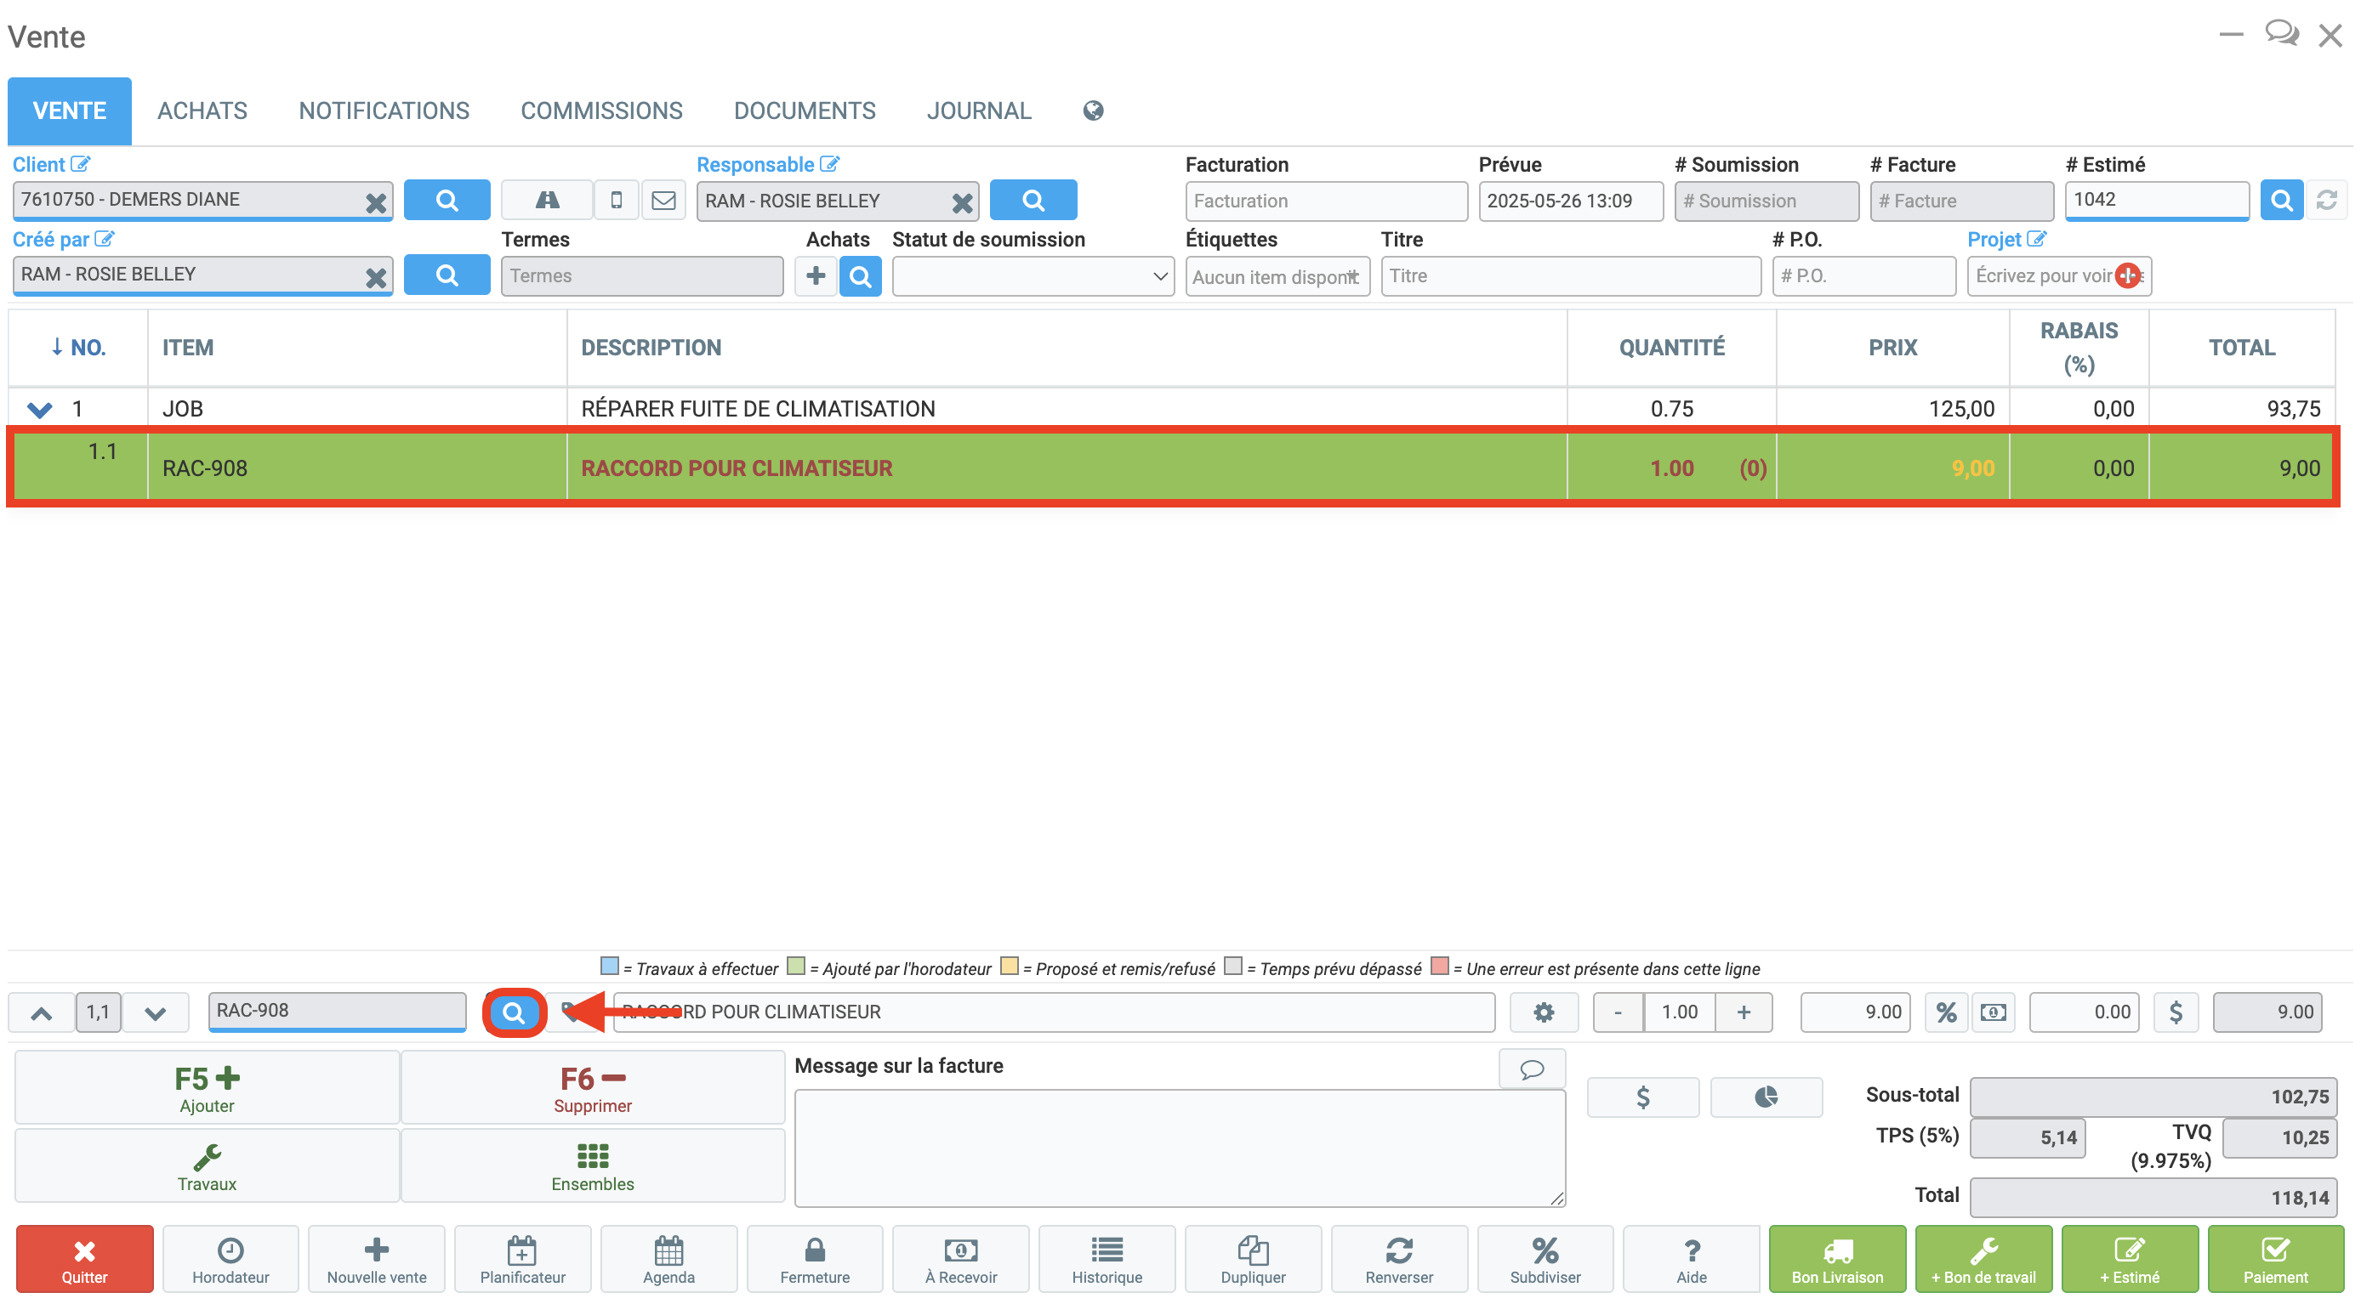Click the refresh icon next to Estimé number
The image size is (2361, 1304).
tap(2326, 200)
